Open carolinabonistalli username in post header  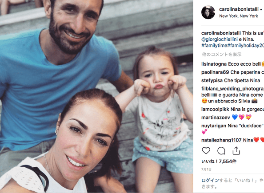(239, 9)
